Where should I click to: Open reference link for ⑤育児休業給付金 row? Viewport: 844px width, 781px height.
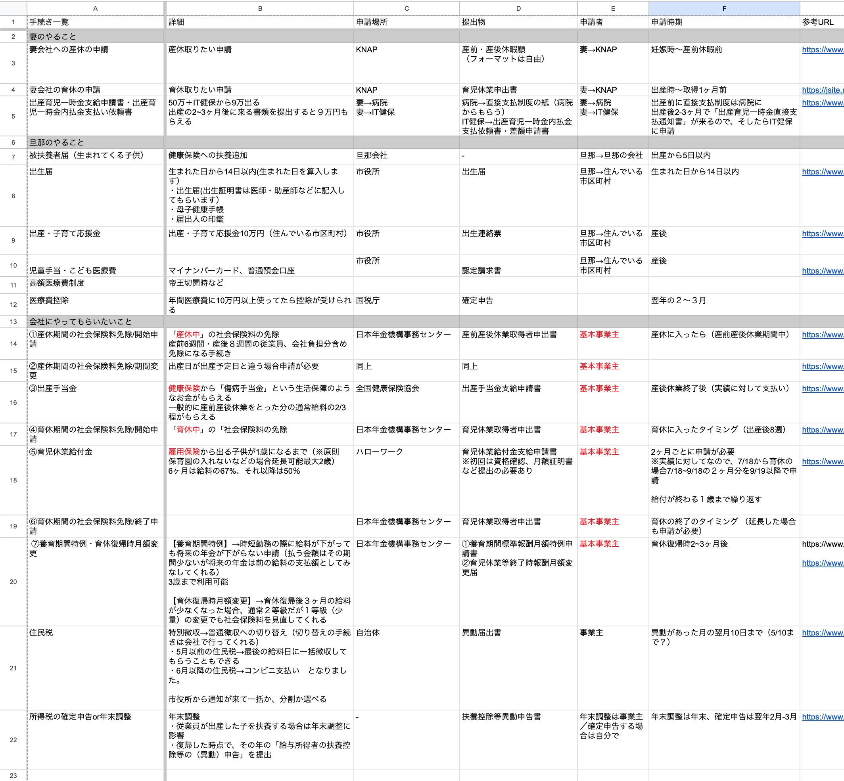point(823,461)
